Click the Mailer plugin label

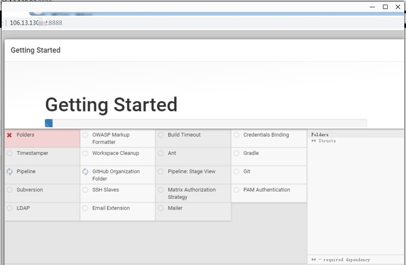[175, 208]
